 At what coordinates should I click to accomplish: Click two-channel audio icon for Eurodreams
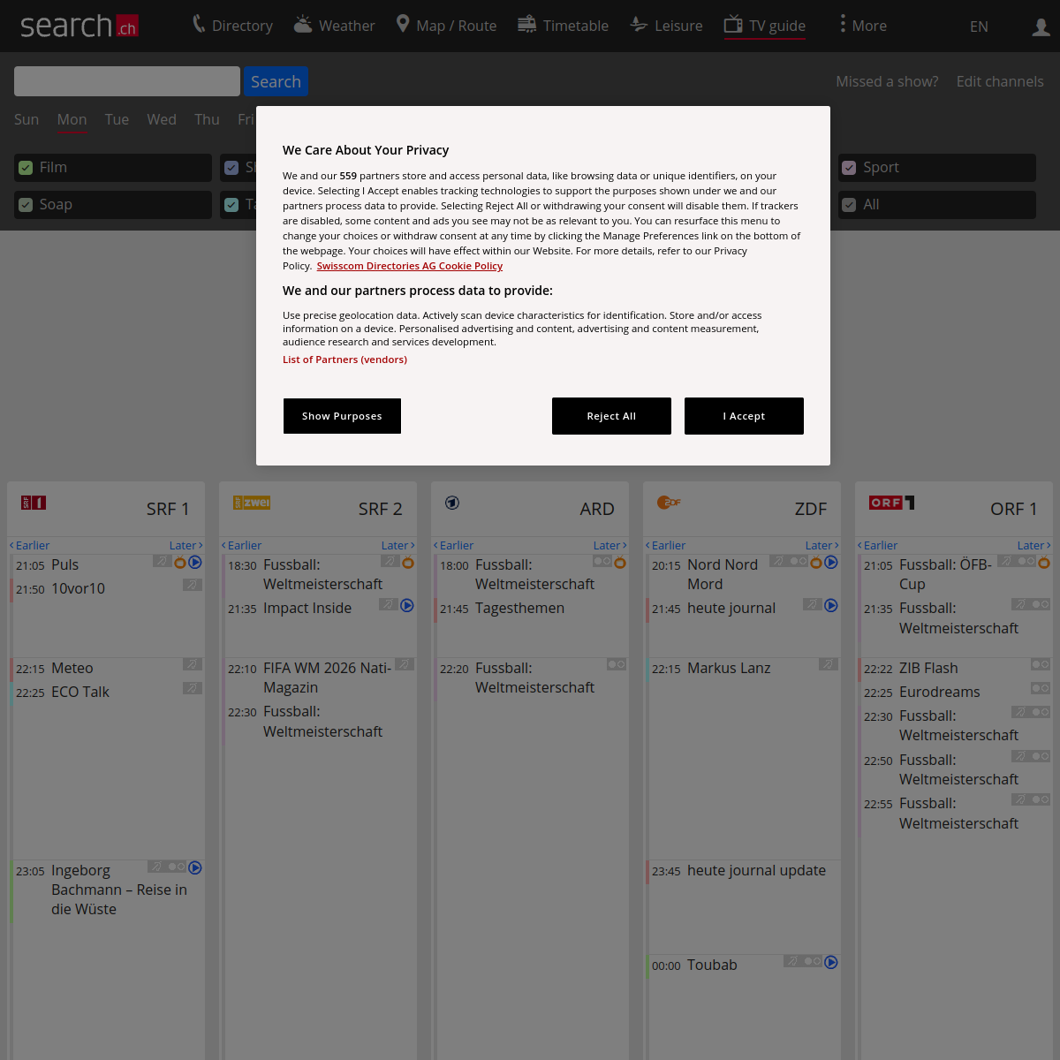coord(1041,688)
